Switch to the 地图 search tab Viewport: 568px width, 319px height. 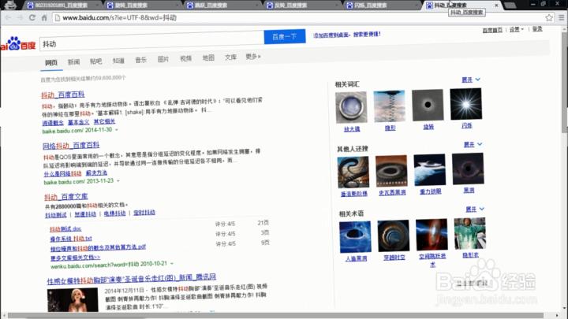tap(208, 57)
